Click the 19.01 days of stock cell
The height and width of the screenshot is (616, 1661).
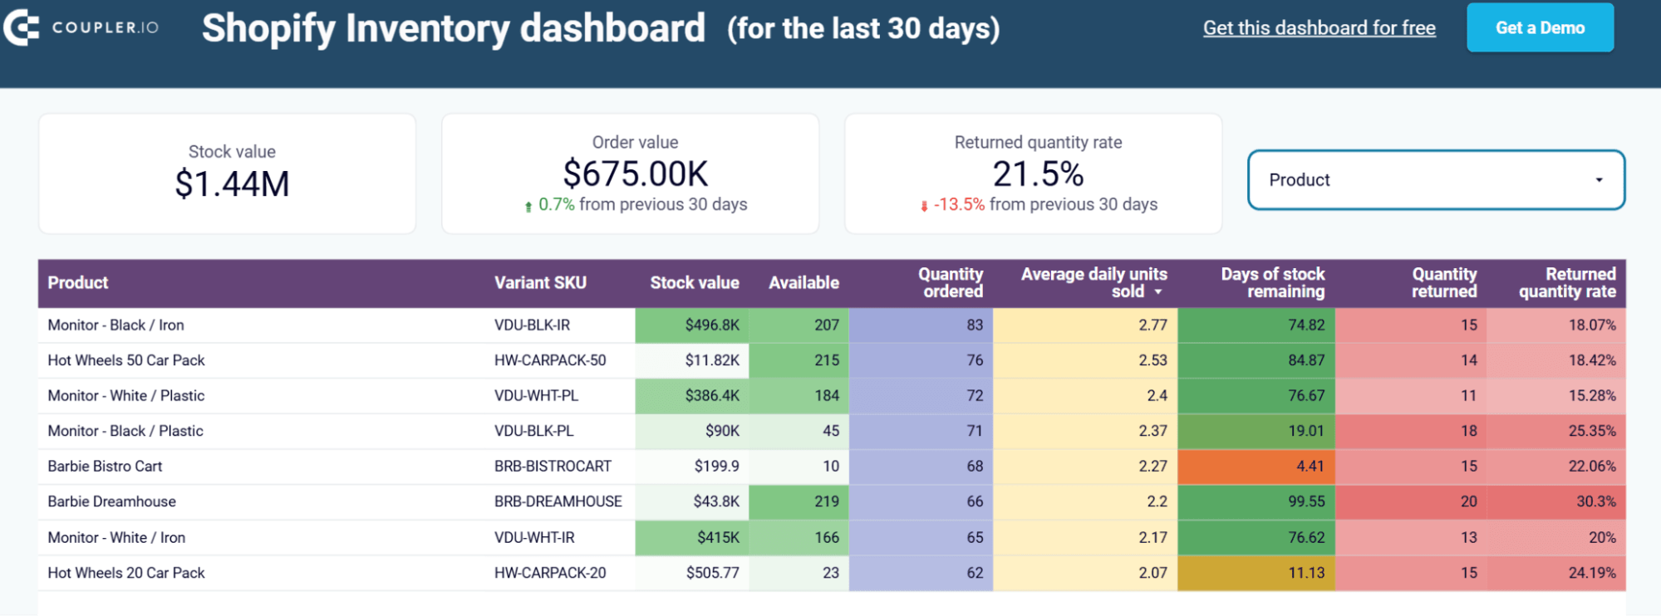click(x=1256, y=431)
